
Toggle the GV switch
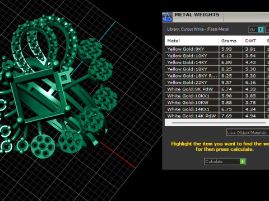pos(256,30)
